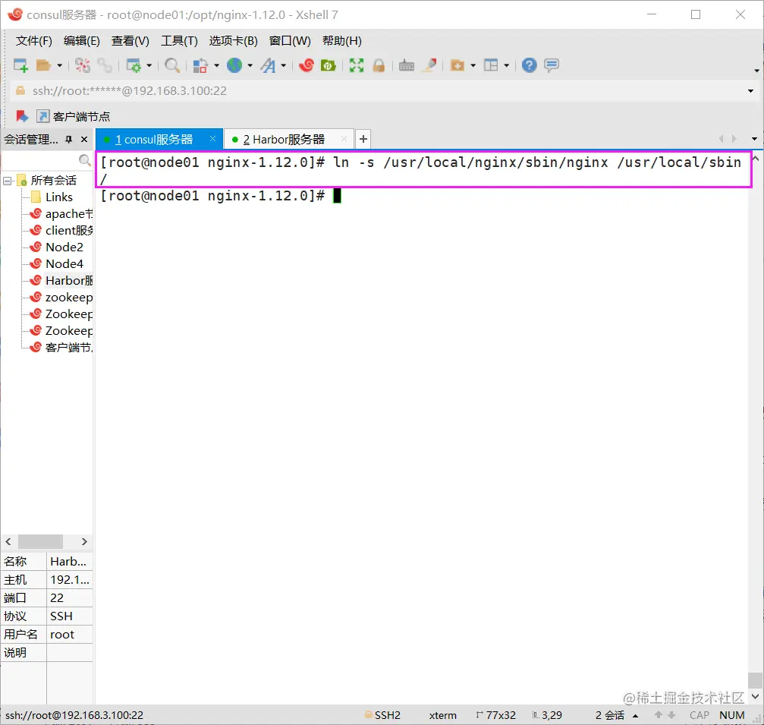The width and height of the screenshot is (764, 725).
Task: Expand the address bar dropdown arrow
Action: 751,91
